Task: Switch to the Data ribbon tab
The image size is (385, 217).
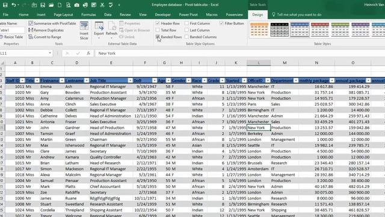Action: [108, 14]
